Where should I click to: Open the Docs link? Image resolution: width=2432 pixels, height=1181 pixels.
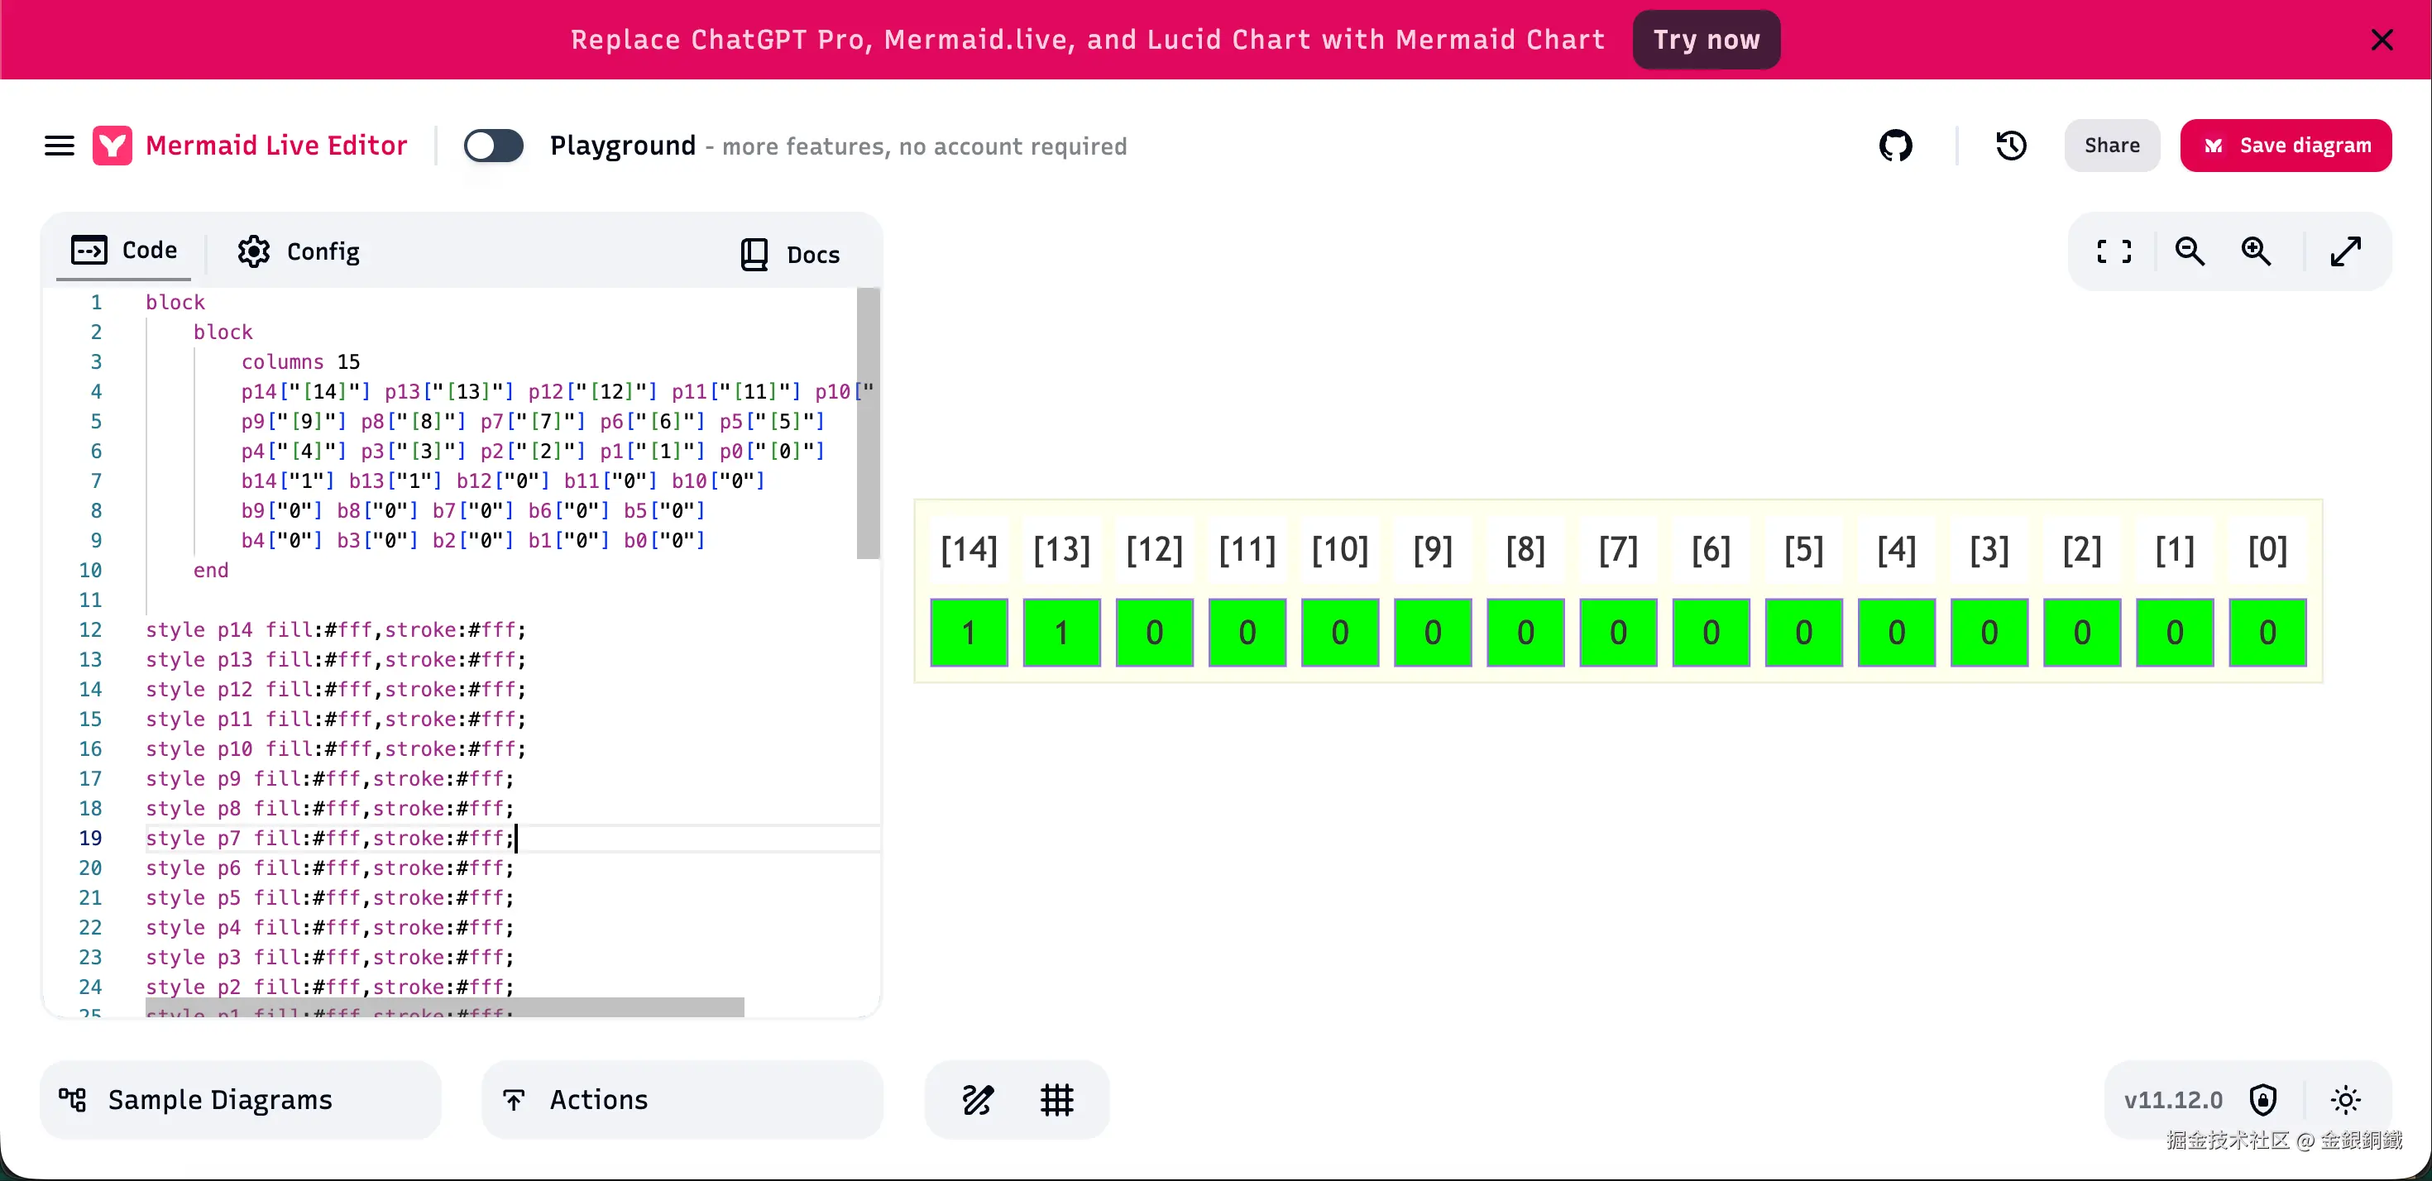click(x=790, y=254)
